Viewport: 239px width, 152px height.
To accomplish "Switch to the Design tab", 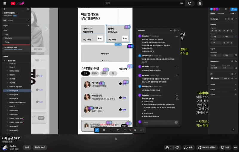I will coord(213,13).
